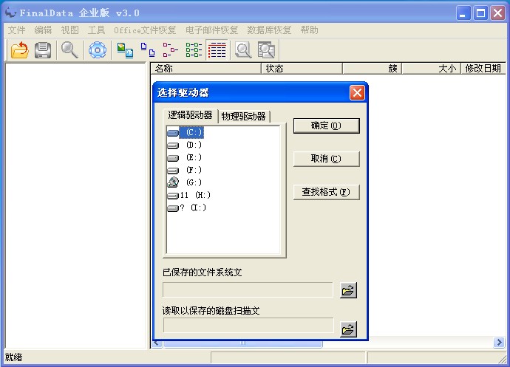This screenshot has height=367, width=510.
Task: Select drive (C:) in the list
Action: pos(186,132)
